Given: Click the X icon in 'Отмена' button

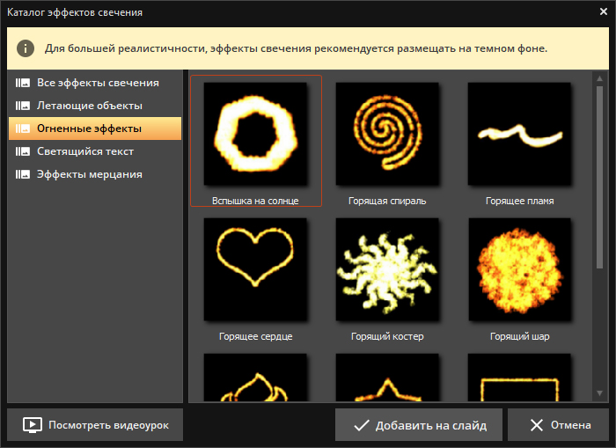Looking at the screenshot, I should (537, 425).
